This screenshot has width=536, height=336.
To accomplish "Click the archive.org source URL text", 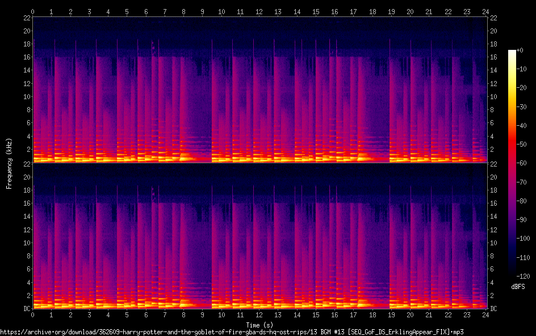I will click(x=232, y=332).
